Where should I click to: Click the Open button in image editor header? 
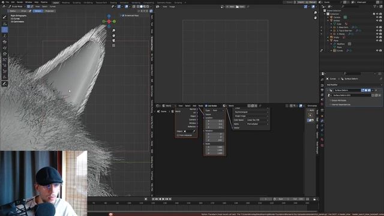coord(240,7)
